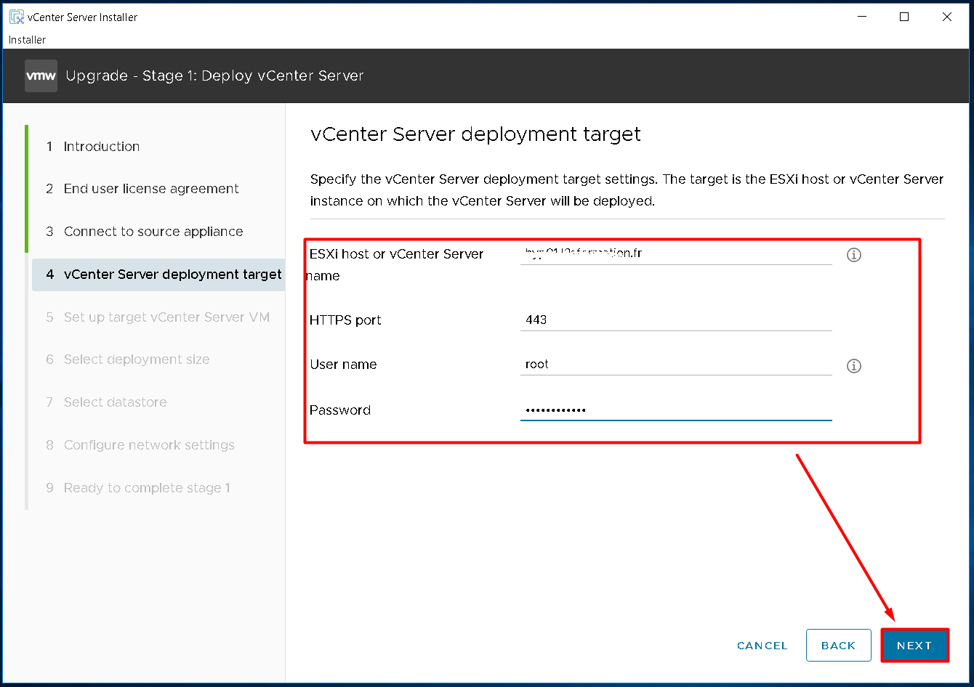Click the 'Password' label
This screenshot has width=974, height=687.
pos(340,410)
